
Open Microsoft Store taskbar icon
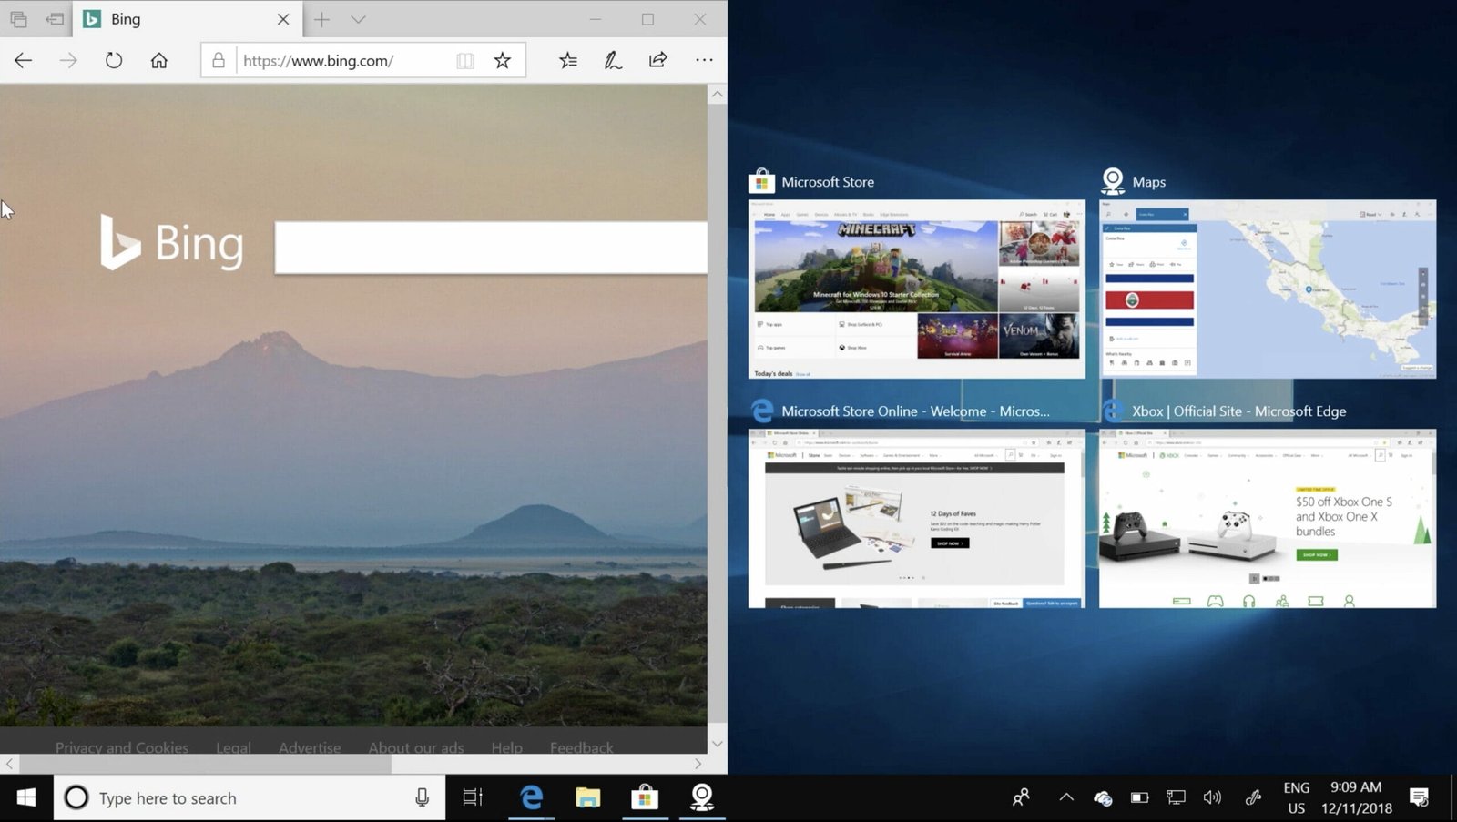645,798
